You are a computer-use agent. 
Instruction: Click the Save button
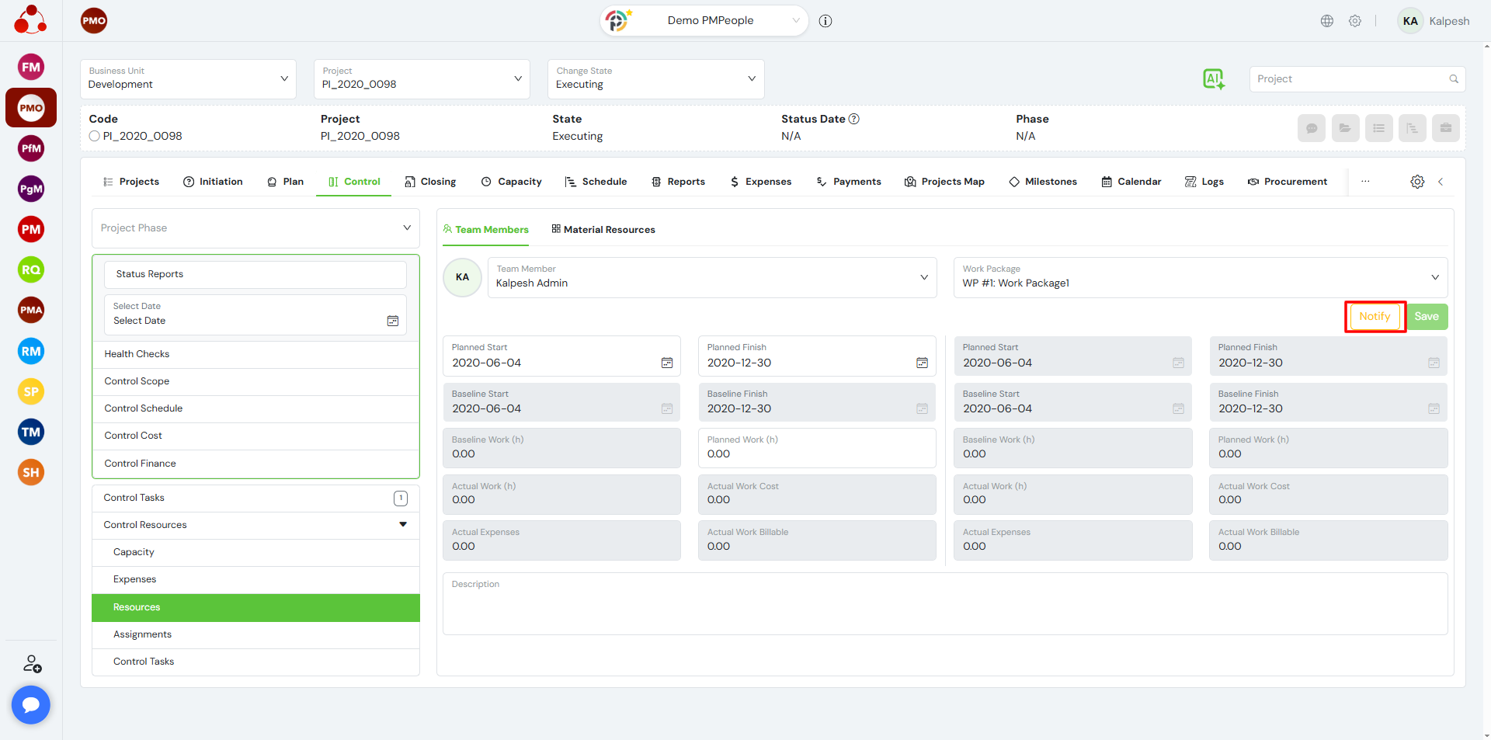coord(1427,316)
